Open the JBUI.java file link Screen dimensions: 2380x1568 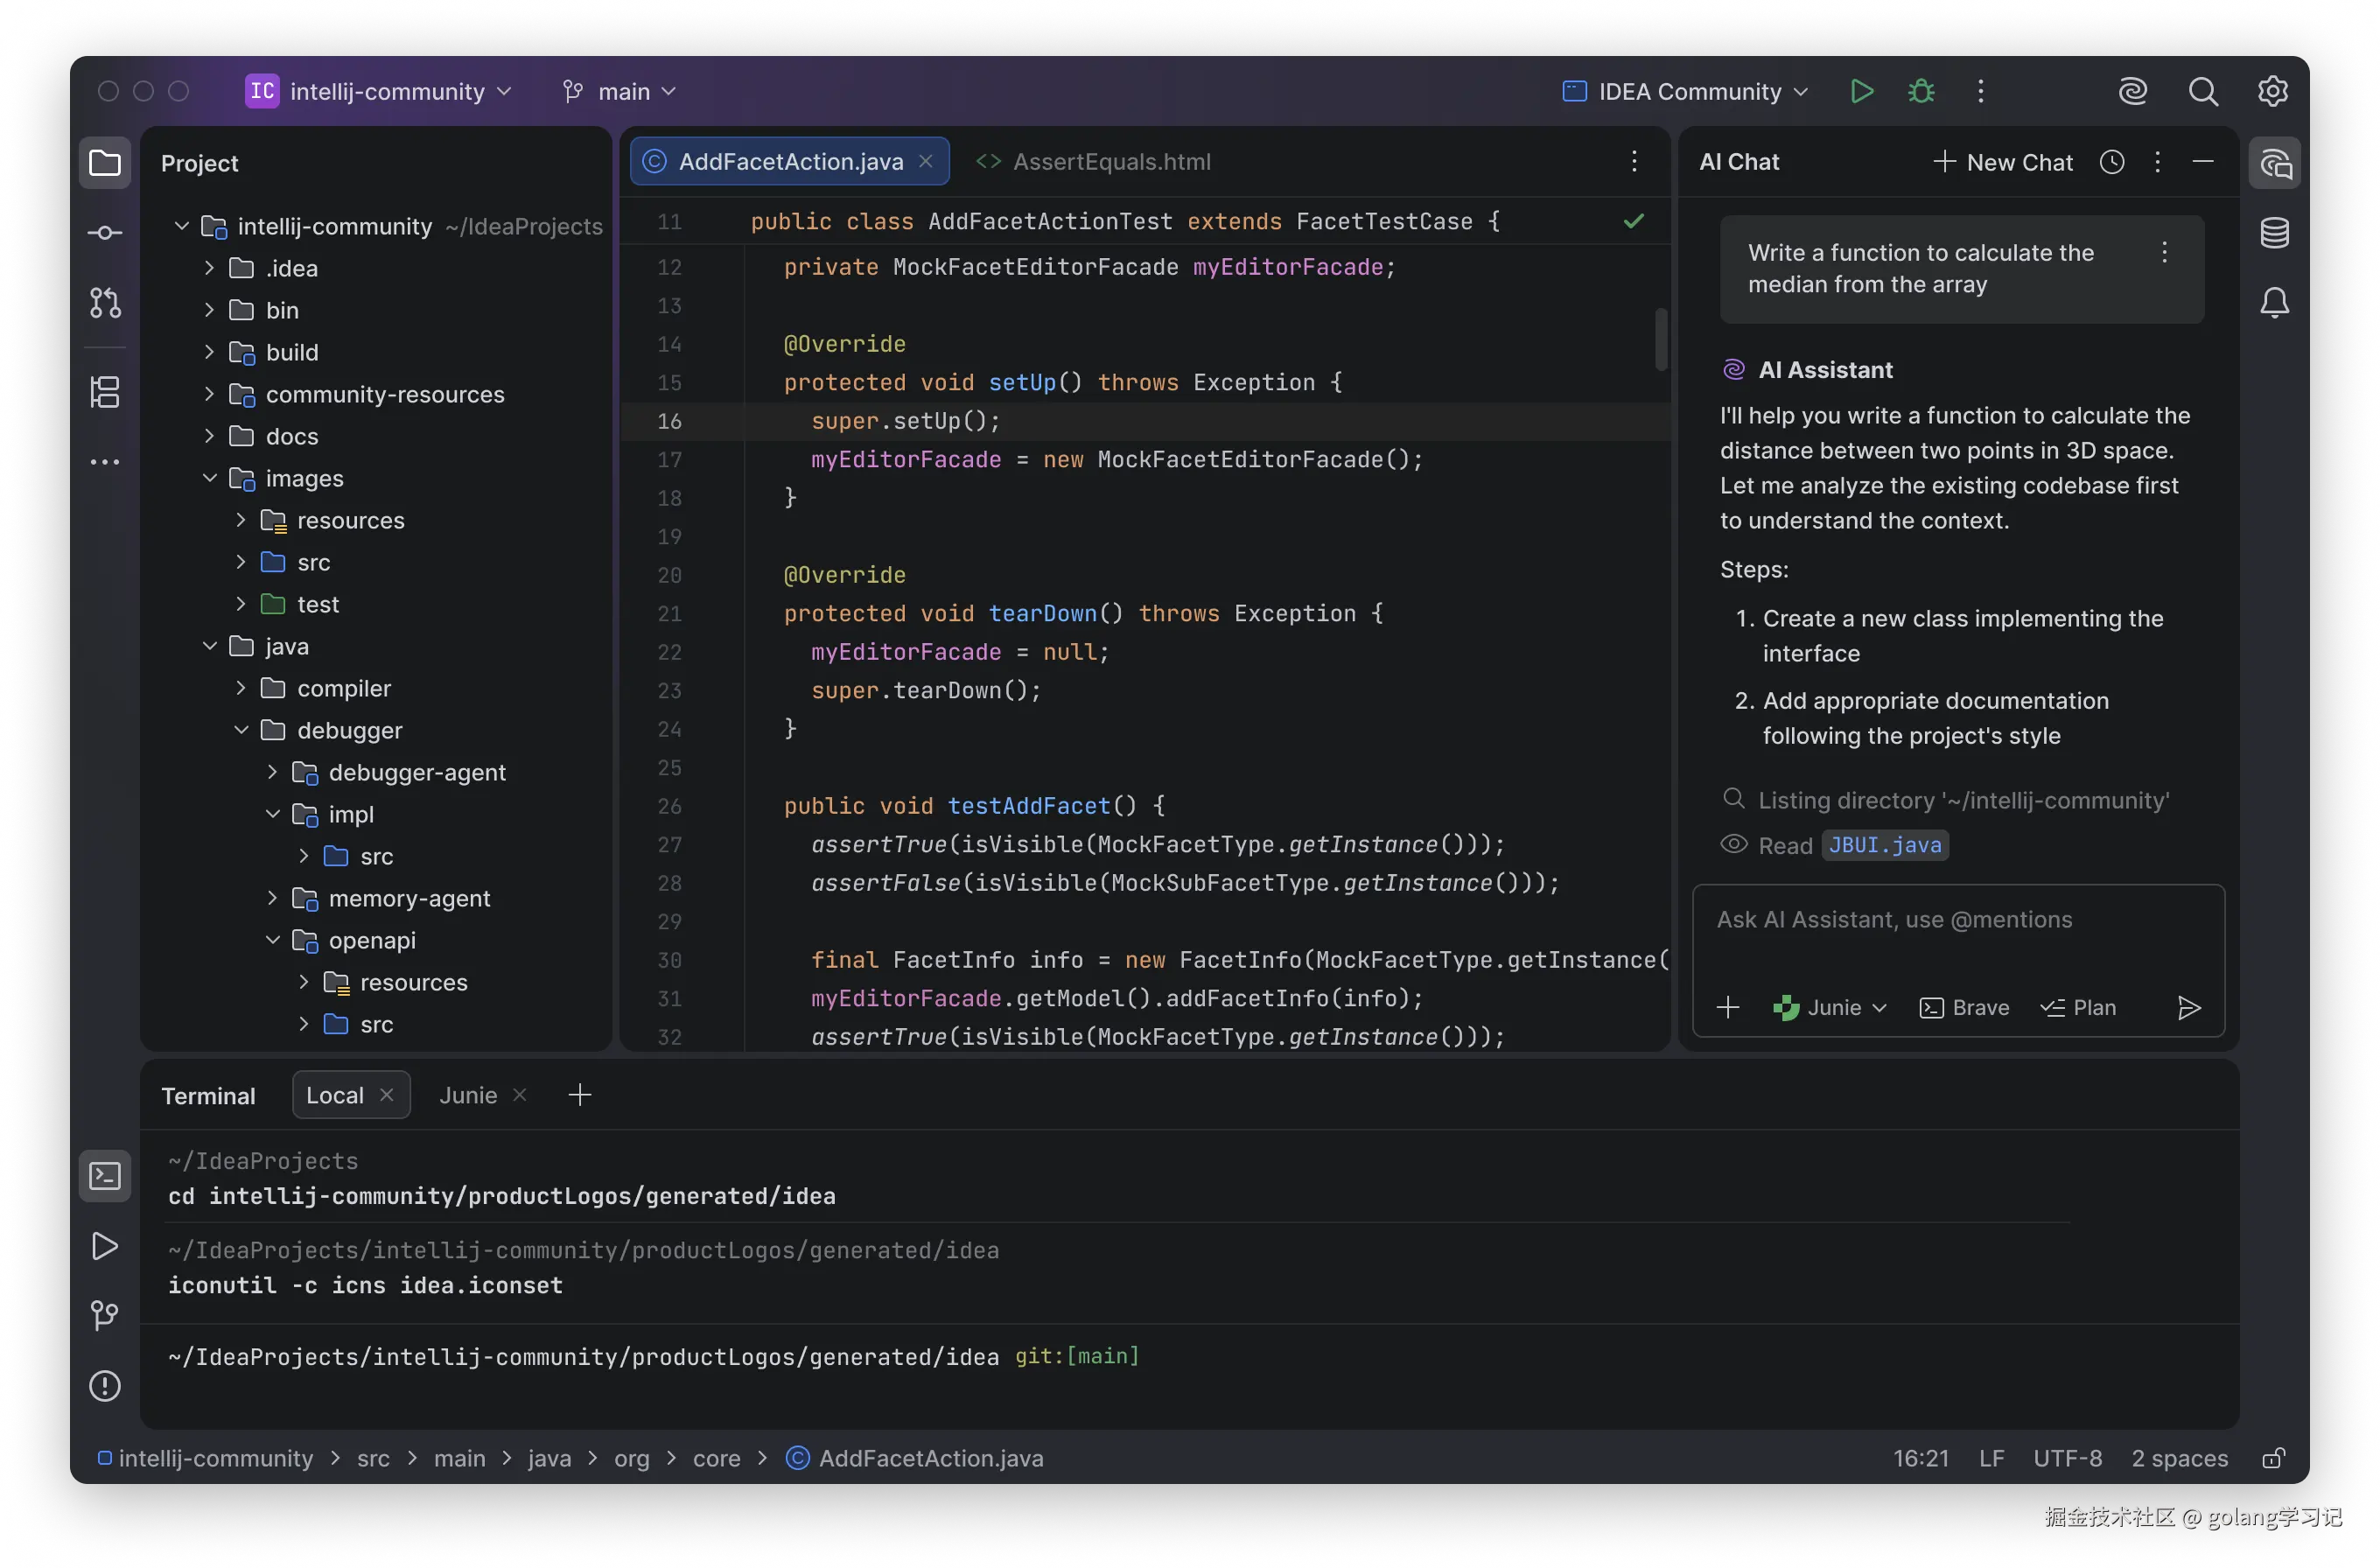(x=1884, y=845)
